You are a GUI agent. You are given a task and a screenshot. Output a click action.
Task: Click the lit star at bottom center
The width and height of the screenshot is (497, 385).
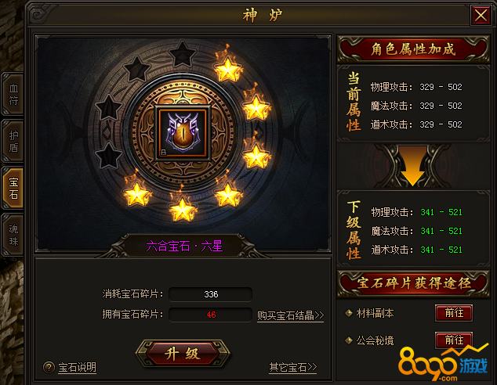click(x=182, y=207)
